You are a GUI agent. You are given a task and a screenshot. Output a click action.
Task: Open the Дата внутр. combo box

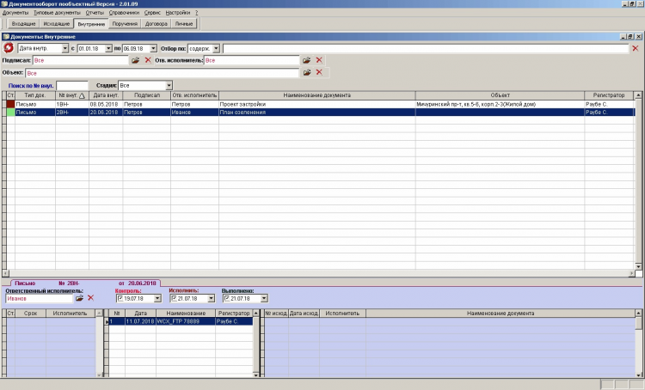[43, 48]
